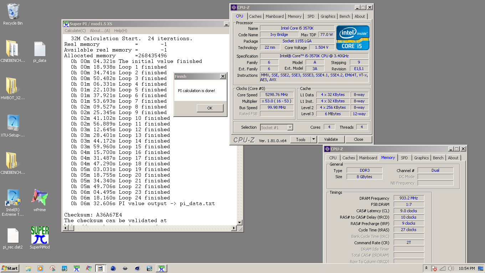Open the Snipping Tool taskbar icon
The height and width of the screenshot is (273, 485).
pyautogui.click(x=52, y=268)
